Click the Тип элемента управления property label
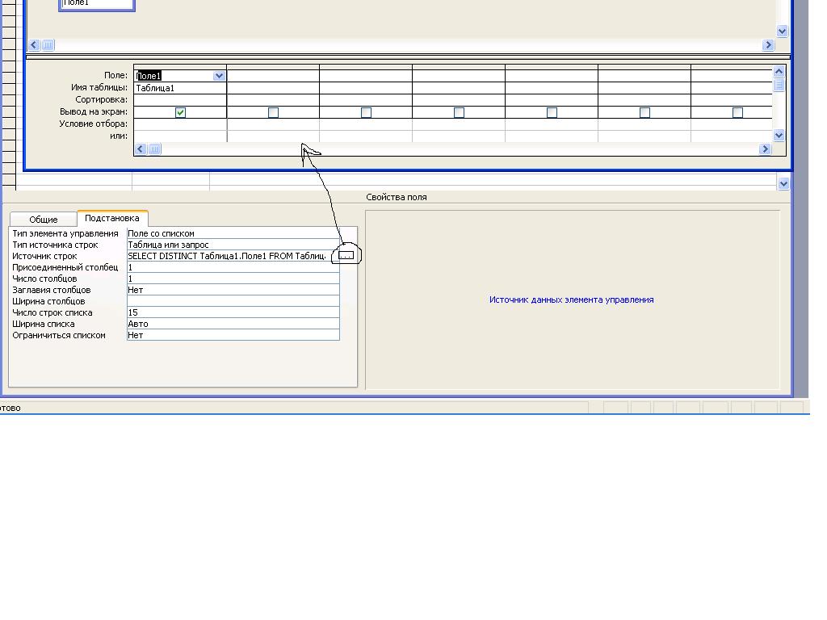The width and height of the screenshot is (827, 620). [x=65, y=233]
